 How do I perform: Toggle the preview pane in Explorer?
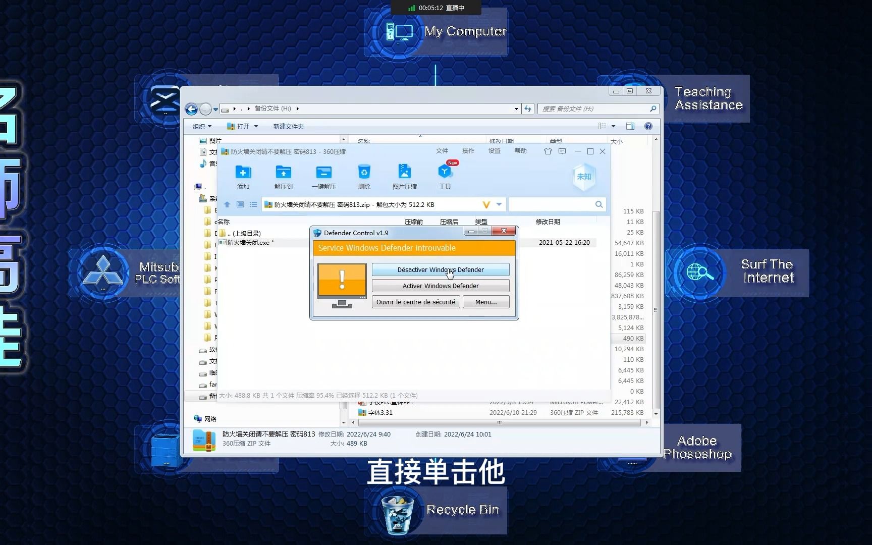(x=630, y=126)
